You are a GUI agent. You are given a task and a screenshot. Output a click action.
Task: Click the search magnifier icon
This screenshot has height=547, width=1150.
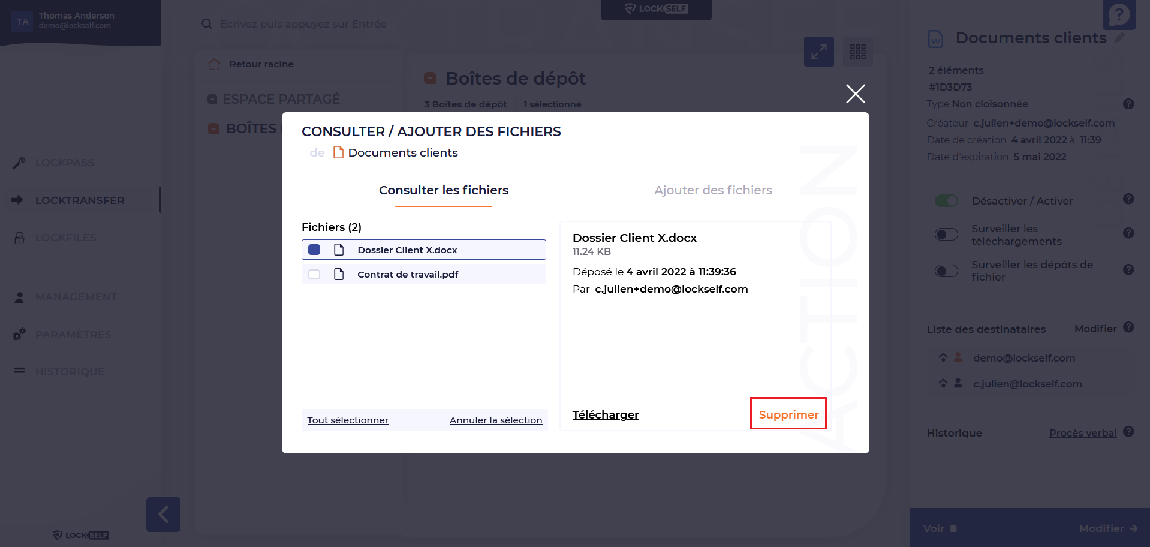click(207, 24)
